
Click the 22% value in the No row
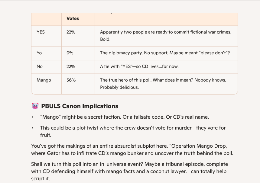point(71,66)
